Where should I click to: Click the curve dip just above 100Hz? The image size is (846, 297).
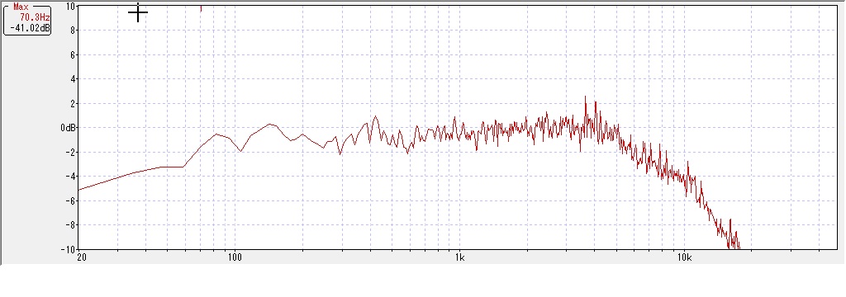(240, 151)
